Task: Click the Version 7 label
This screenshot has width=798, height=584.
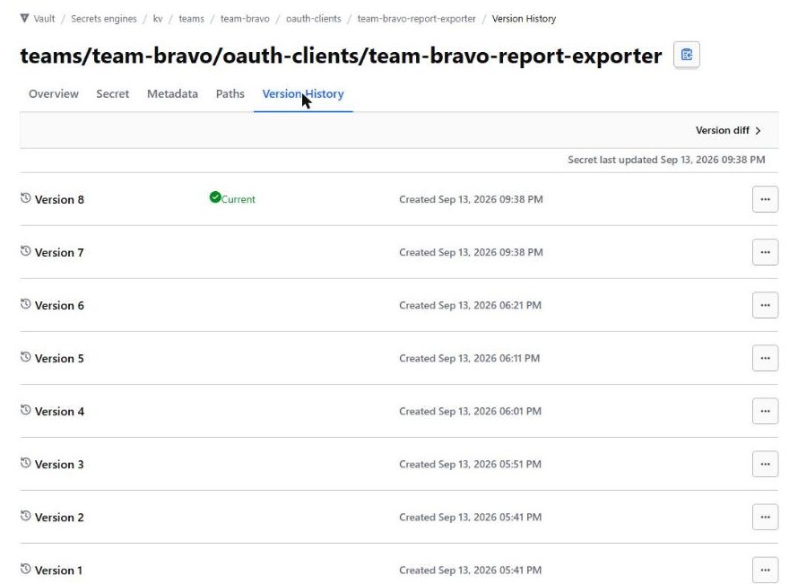Action: [x=59, y=253]
